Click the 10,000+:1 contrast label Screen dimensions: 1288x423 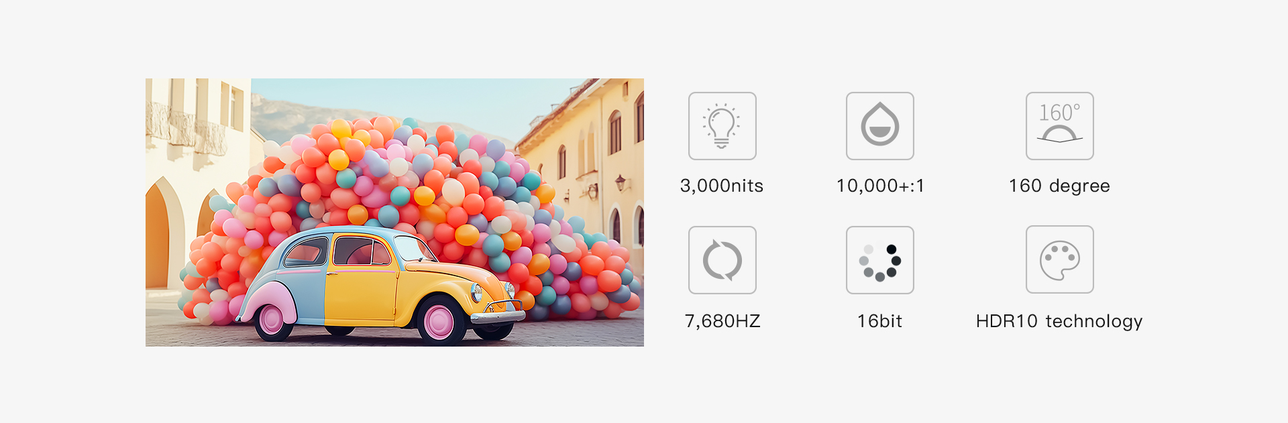(880, 186)
